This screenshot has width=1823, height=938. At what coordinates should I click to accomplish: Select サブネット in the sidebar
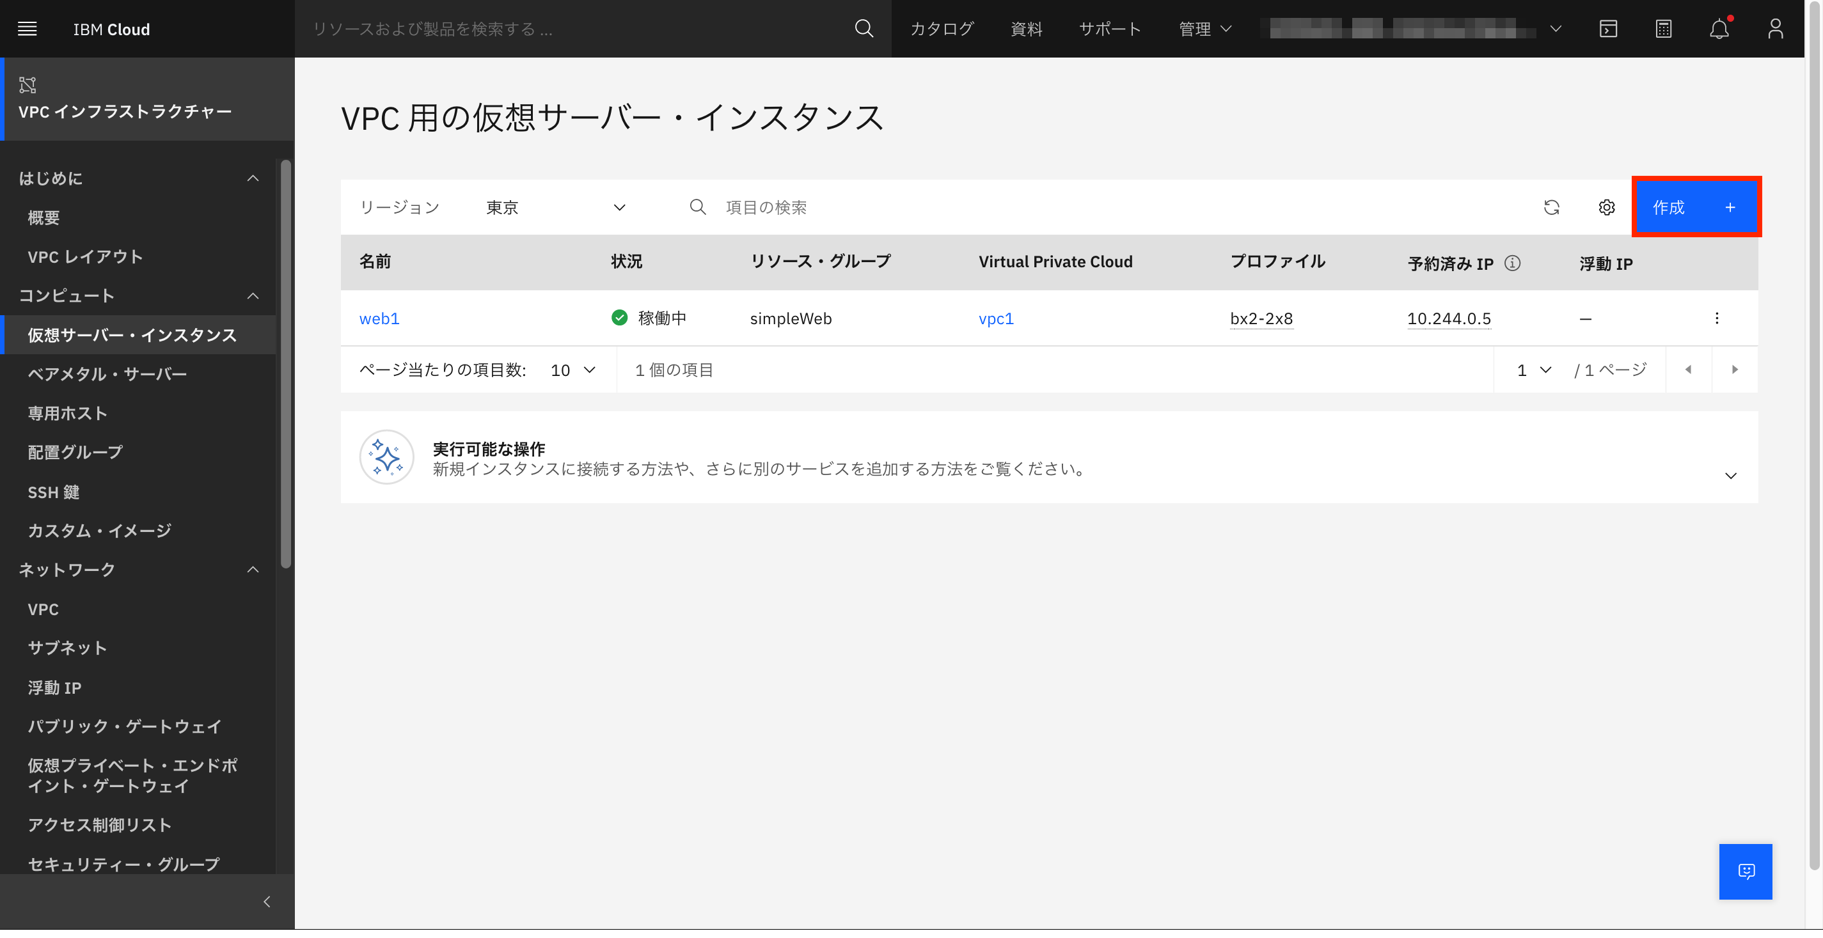tap(67, 647)
